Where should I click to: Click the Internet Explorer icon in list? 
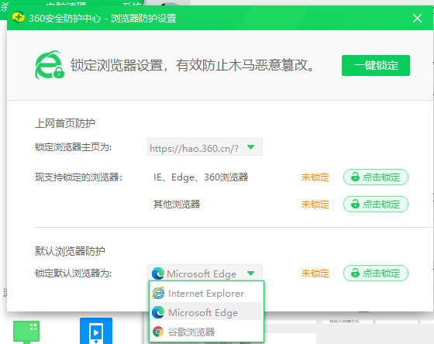pos(158,293)
